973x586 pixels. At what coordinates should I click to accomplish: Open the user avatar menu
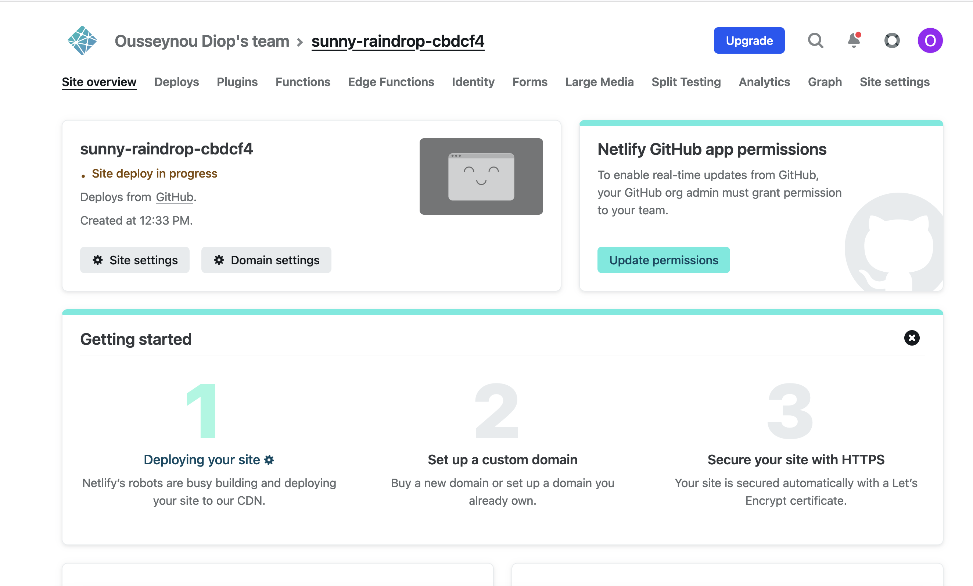pos(930,40)
